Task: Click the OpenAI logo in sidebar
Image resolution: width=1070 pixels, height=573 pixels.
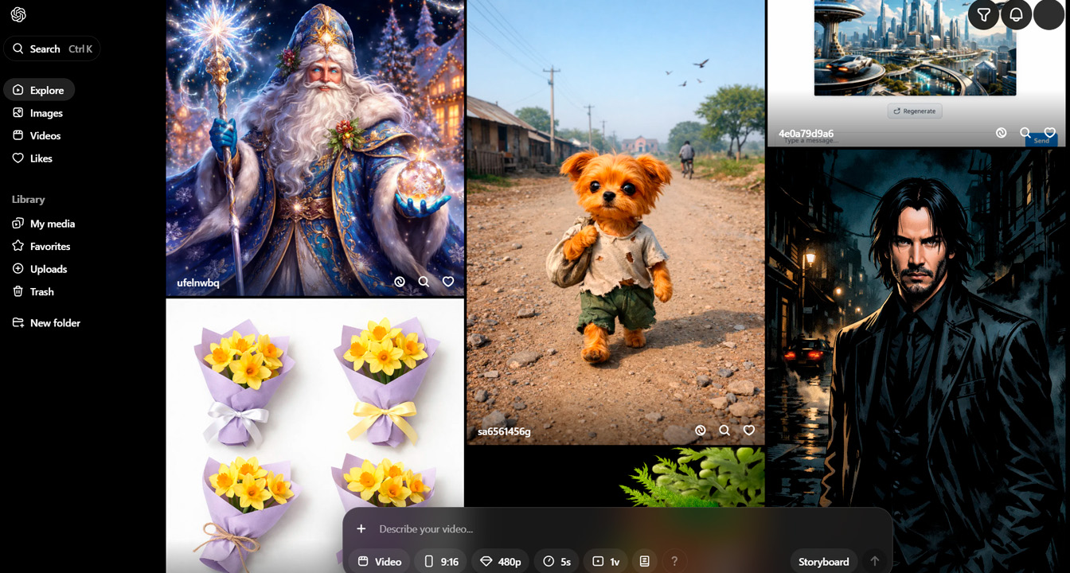Action: click(x=18, y=15)
